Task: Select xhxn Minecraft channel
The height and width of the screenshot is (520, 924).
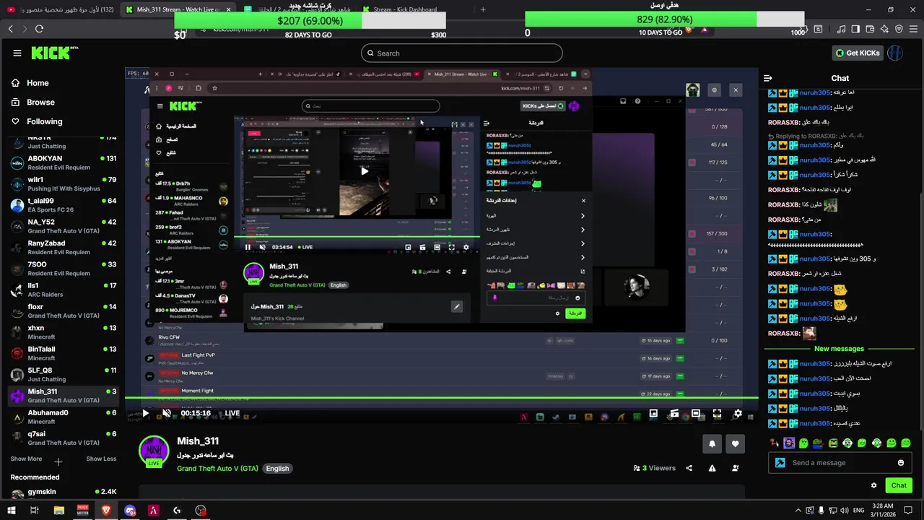Action: click(63, 332)
